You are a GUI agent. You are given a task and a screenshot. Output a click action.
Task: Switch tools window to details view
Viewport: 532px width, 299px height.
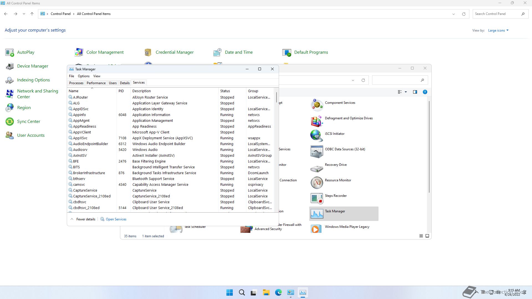(x=421, y=236)
